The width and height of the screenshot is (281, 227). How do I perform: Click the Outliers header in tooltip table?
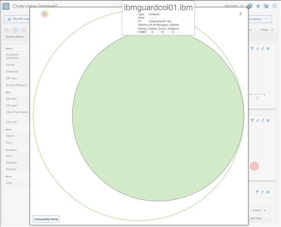(x=152, y=29)
